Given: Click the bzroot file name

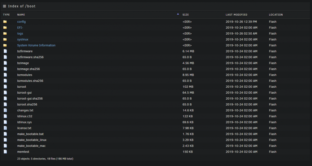Looking at the screenshot, I should click(22, 86).
